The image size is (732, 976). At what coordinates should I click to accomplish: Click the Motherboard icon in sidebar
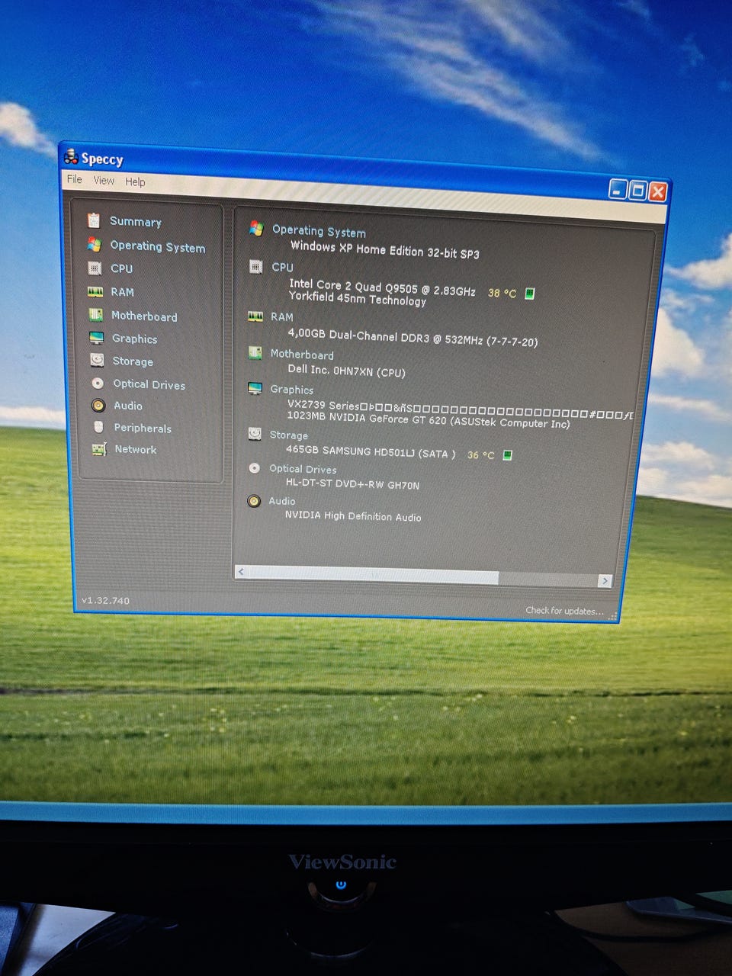(95, 315)
